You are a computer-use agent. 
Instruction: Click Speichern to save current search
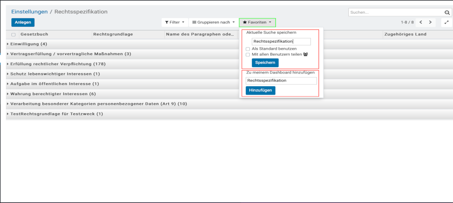(265, 63)
